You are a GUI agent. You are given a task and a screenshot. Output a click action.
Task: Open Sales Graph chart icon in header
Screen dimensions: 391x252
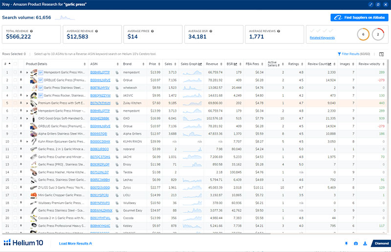pos(200,64)
